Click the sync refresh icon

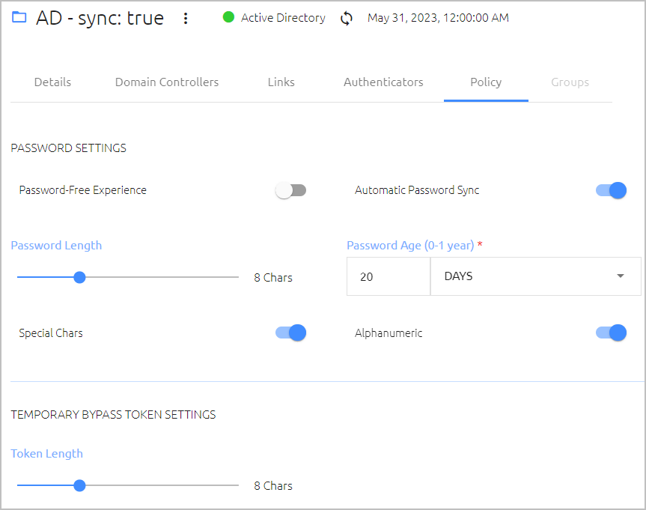[347, 18]
